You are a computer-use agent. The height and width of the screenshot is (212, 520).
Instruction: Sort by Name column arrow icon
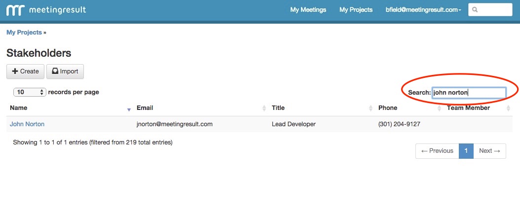tap(129, 109)
